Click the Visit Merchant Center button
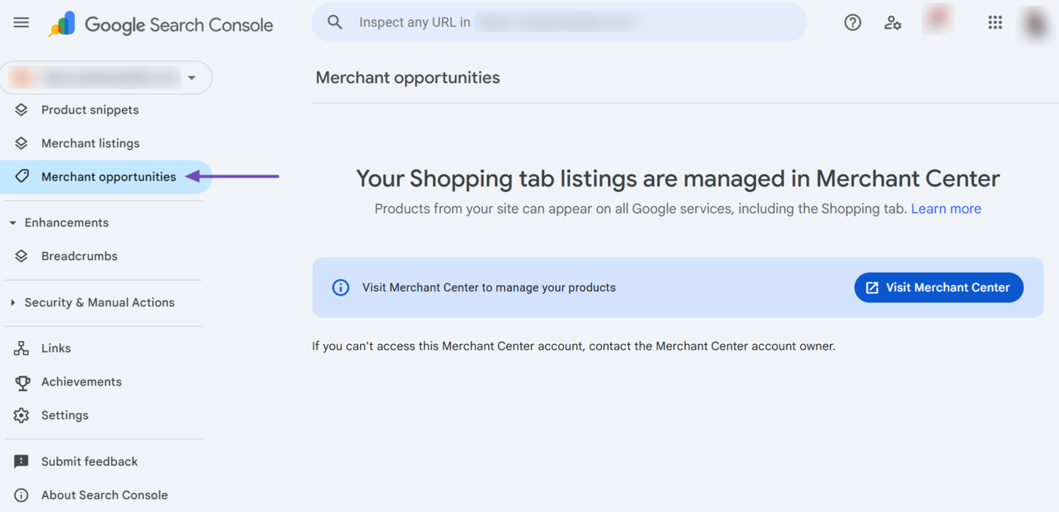The image size is (1059, 512). click(939, 287)
